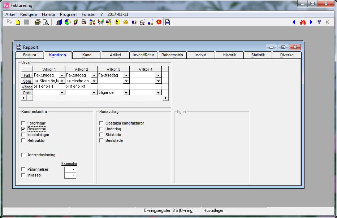This screenshot has height=218, width=337.
Task: Switch to the Artikel tab
Action: tap(115, 55)
